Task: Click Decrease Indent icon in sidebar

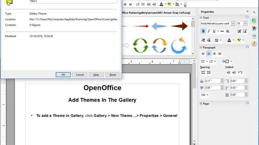Action: coord(234,72)
